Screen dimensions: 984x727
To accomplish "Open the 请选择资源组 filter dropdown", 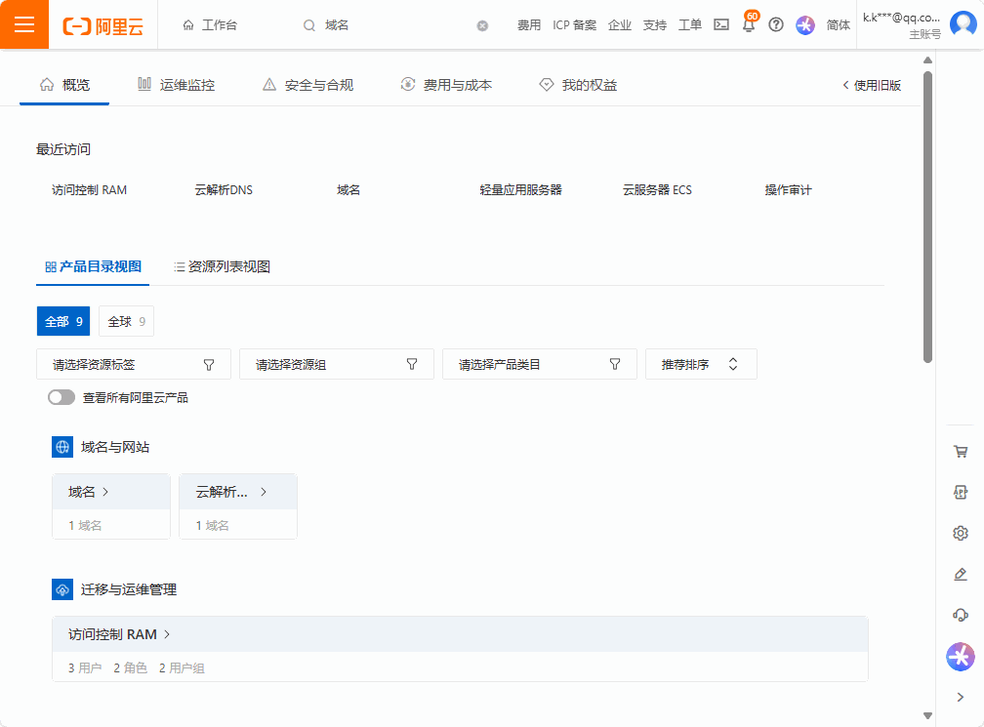I will point(337,364).
